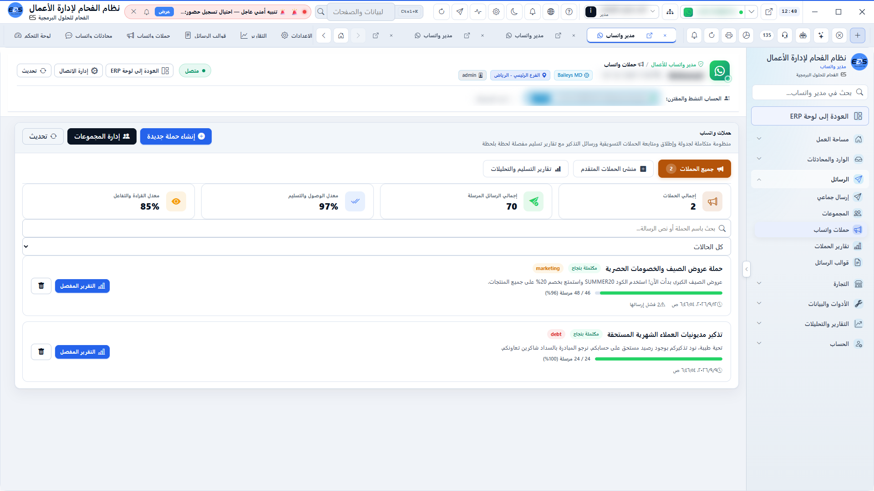Open notifications bell in top bar
Image resolution: width=874 pixels, height=491 pixels.
[x=533, y=12]
